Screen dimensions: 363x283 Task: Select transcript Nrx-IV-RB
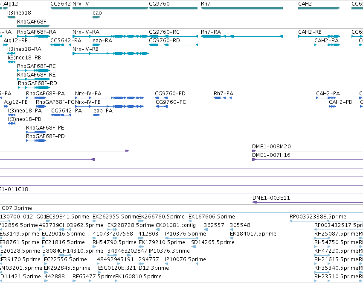pyautogui.click(x=85, y=49)
